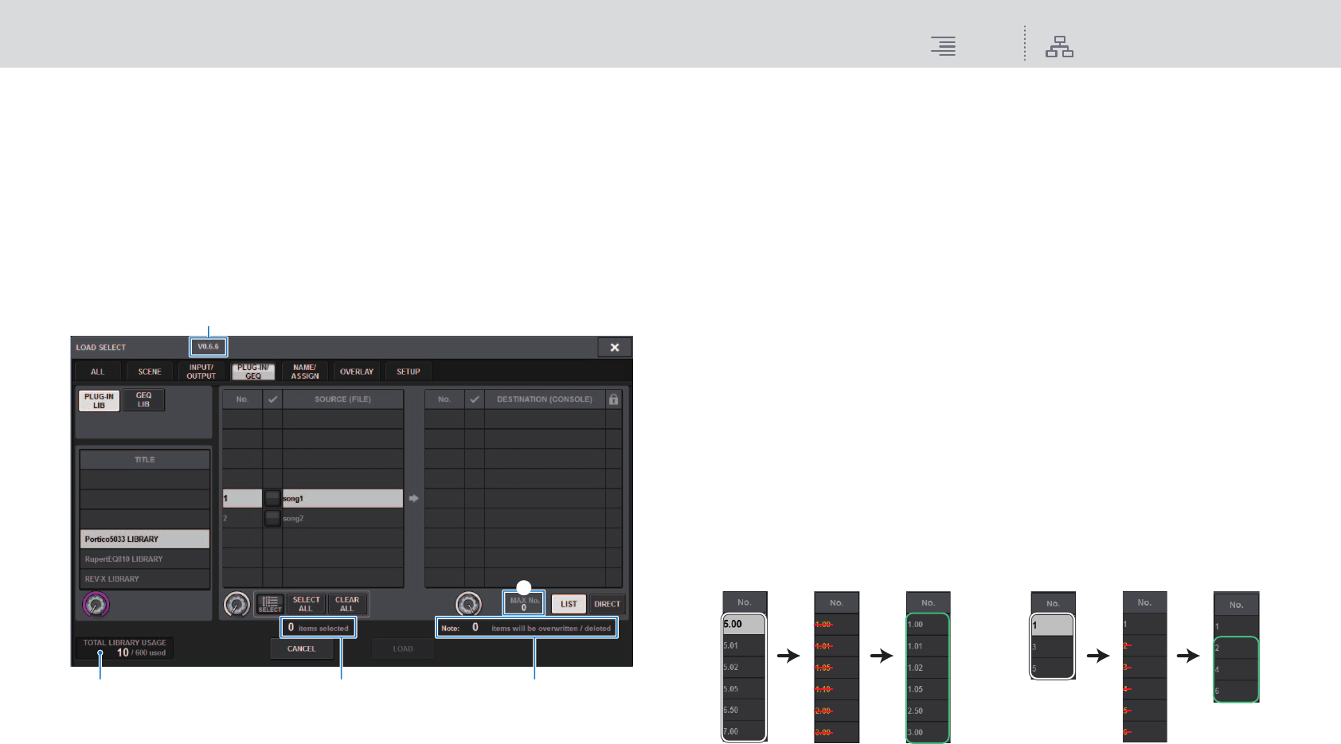Select the song2 source file row
The image size is (1341, 744).
(313, 518)
